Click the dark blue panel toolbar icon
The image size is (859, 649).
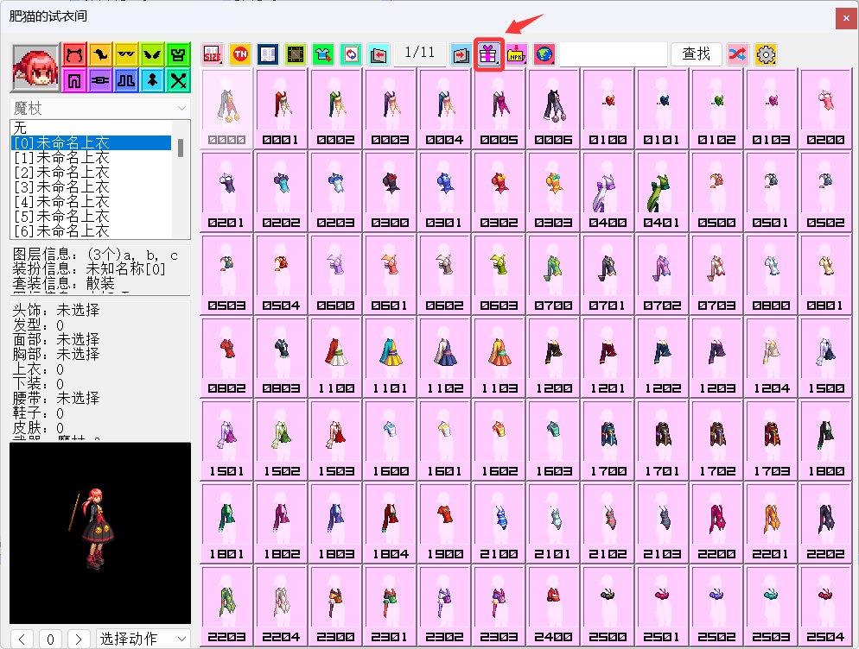(x=268, y=54)
